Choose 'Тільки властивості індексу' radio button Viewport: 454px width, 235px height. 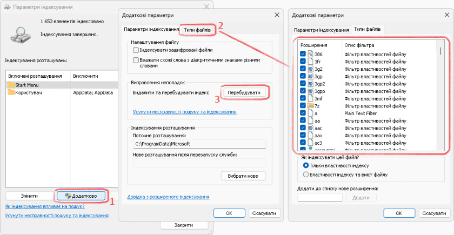click(306, 165)
